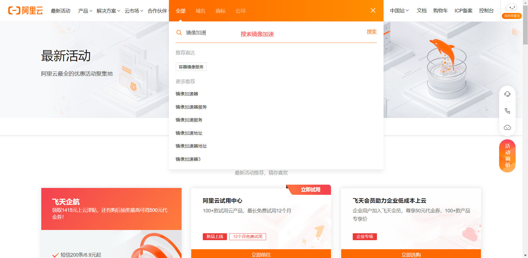Click the 立即选购 button
The image size is (528, 258).
click(x=411, y=254)
